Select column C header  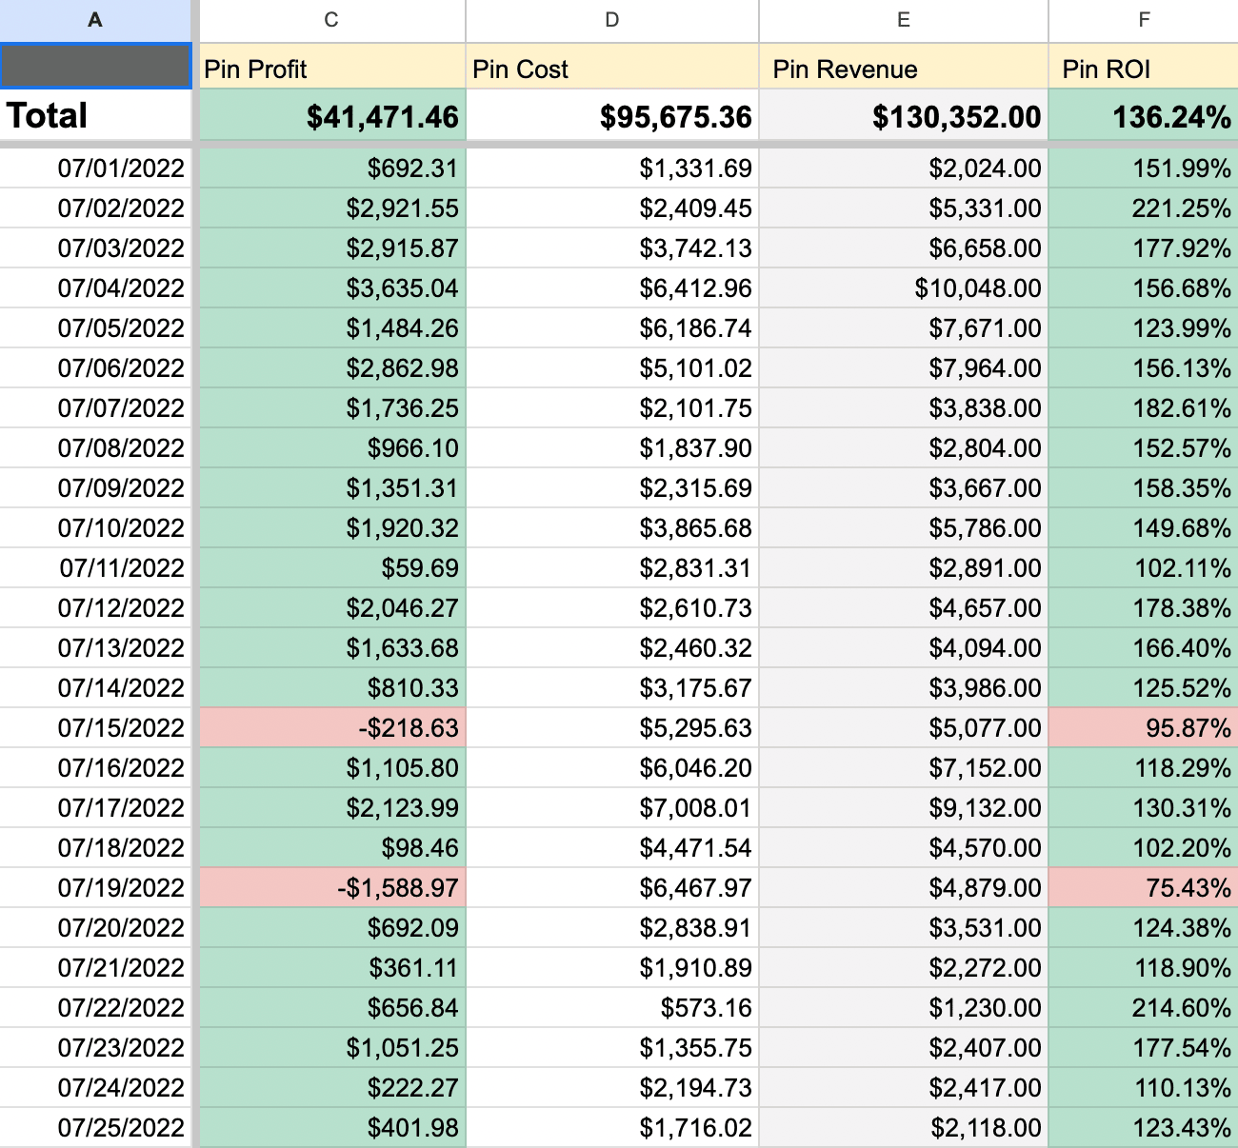(x=330, y=20)
